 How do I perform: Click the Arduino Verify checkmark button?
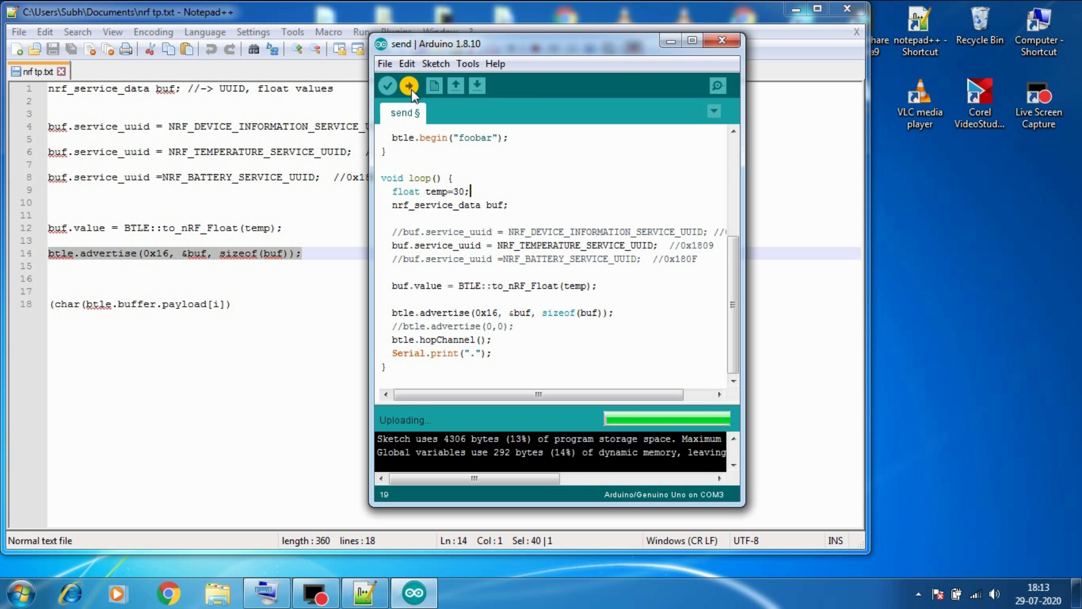[387, 86]
